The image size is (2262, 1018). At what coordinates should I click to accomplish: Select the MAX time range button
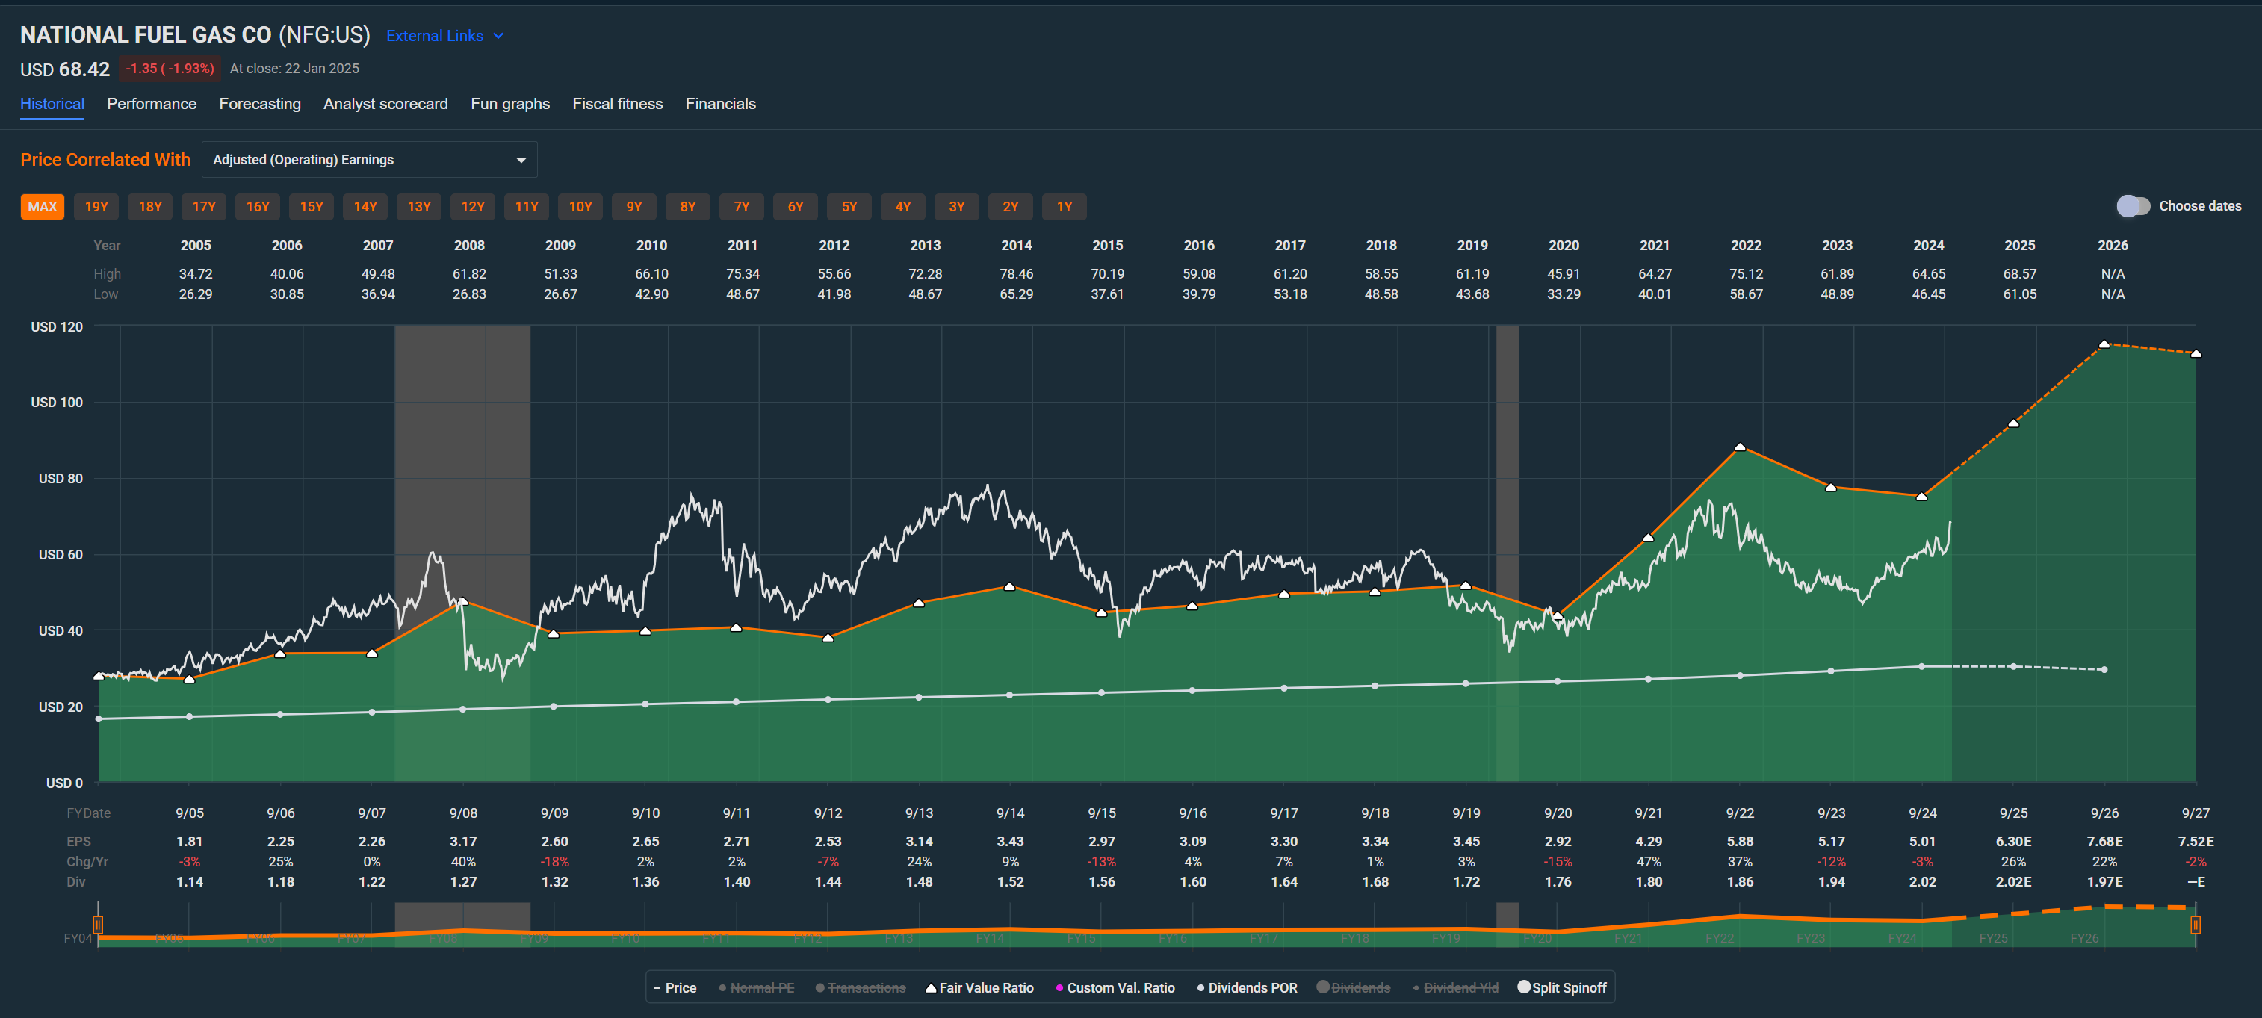[x=42, y=207]
